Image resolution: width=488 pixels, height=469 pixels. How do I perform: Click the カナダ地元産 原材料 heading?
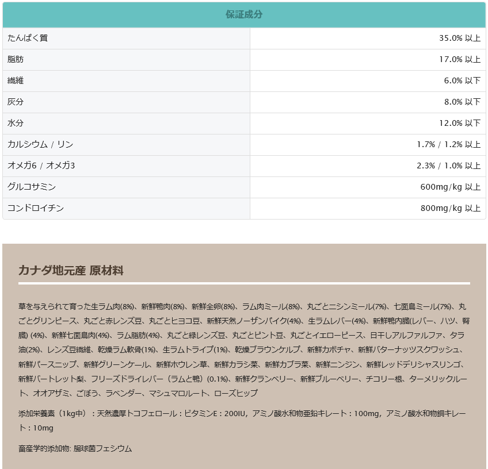(x=71, y=271)
